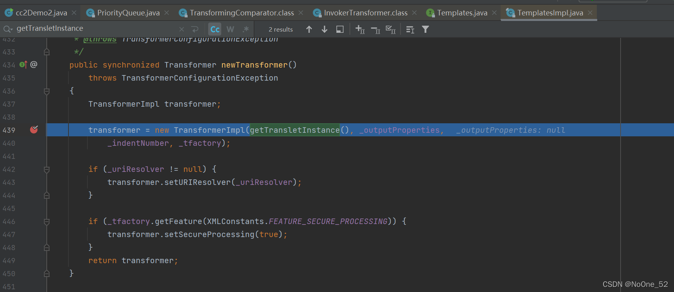
Task: Close the PriorityQueue.java tab
Action: pyautogui.click(x=167, y=13)
